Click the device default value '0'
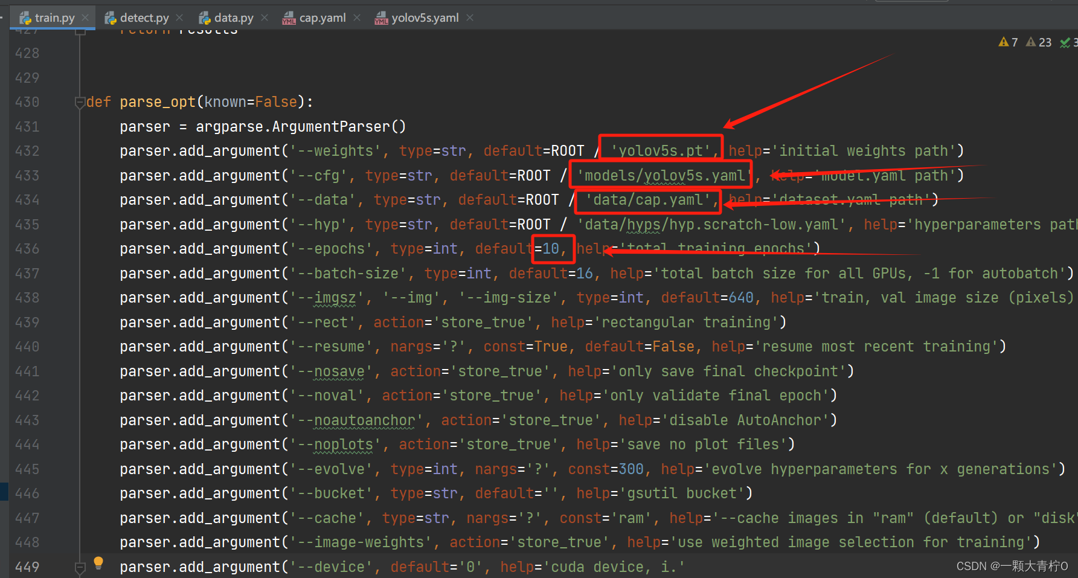The width and height of the screenshot is (1078, 578). [470, 567]
